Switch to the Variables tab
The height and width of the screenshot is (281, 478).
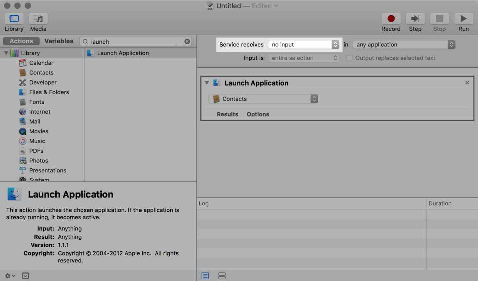[59, 41]
